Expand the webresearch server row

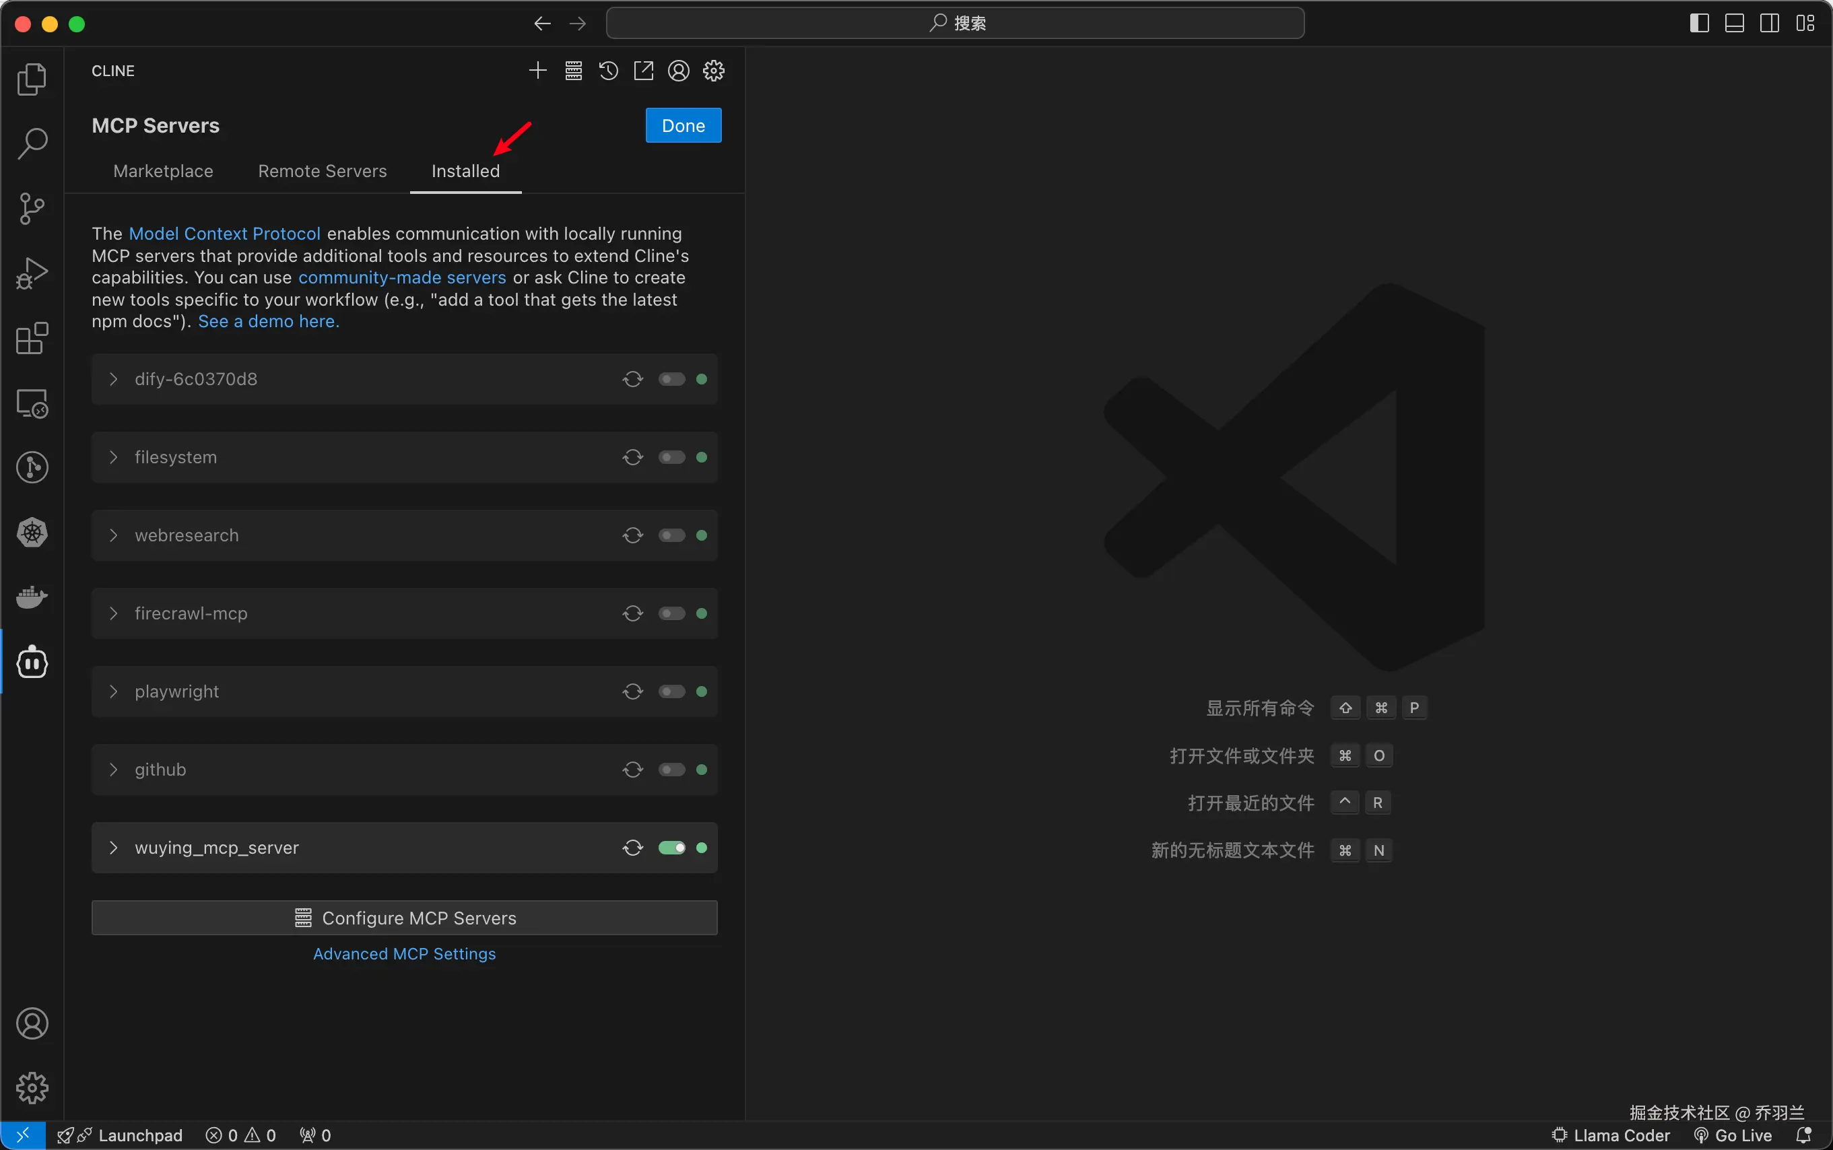(113, 535)
